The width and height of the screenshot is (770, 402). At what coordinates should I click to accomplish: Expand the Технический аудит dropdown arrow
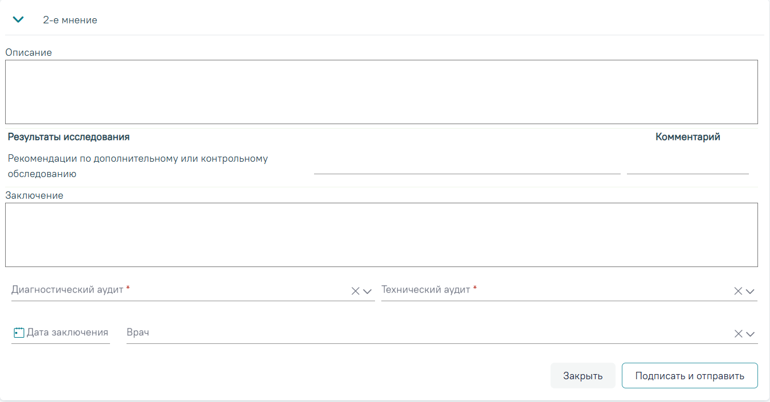coord(750,291)
